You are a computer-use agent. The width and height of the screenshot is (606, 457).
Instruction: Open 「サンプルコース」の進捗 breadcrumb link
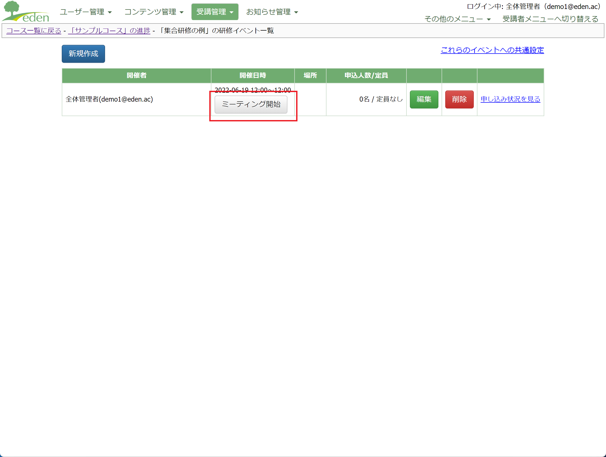[x=109, y=31]
